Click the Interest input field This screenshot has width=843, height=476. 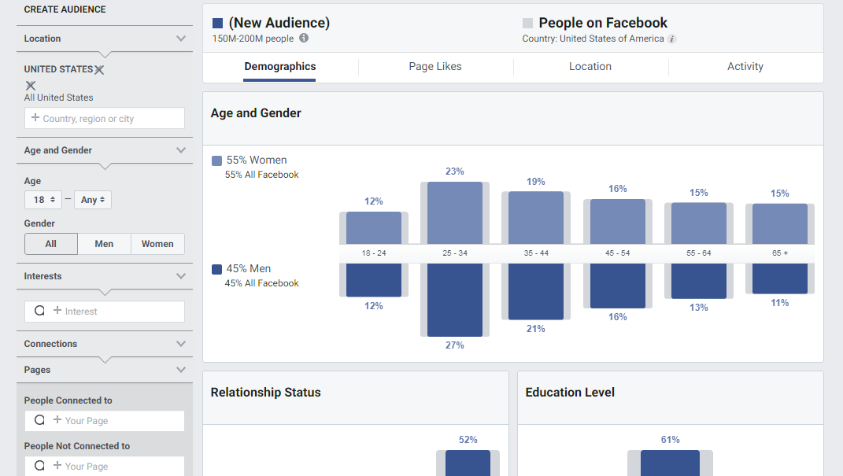(105, 312)
